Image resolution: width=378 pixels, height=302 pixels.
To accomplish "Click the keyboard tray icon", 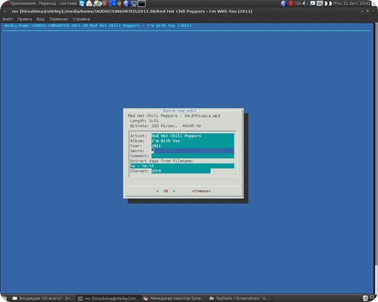I will (320, 3).
